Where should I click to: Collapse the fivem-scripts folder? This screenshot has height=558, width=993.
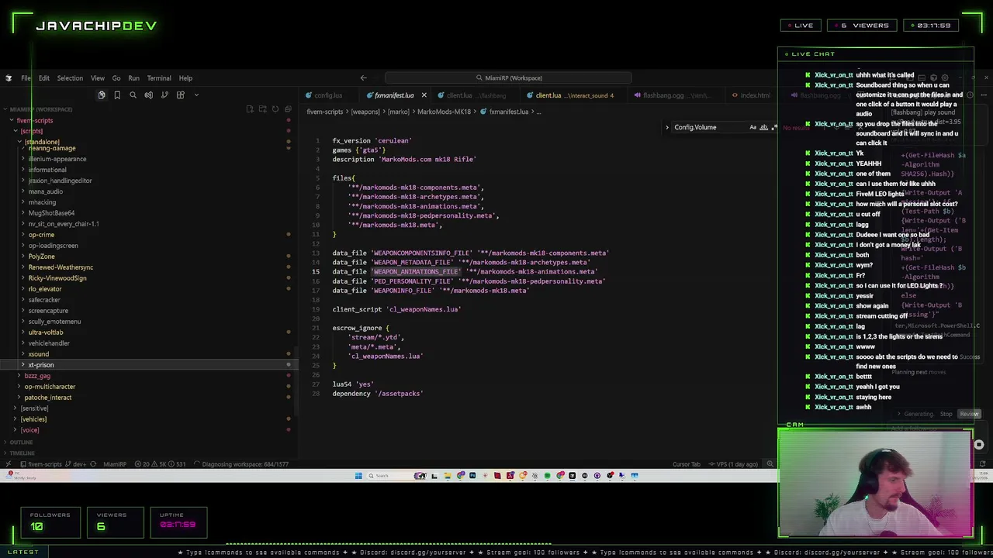point(34,120)
